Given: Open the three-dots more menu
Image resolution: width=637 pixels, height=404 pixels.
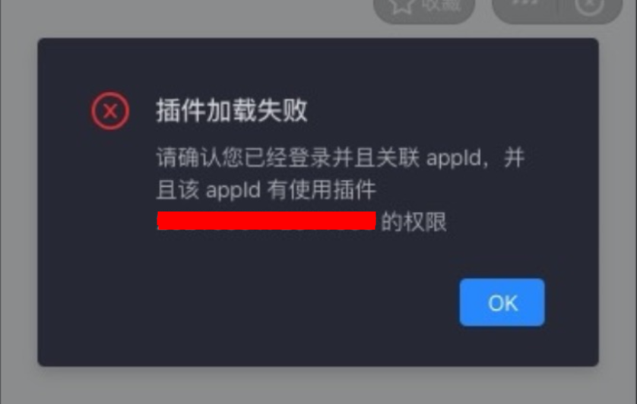Looking at the screenshot, I should [x=524, y=2].
